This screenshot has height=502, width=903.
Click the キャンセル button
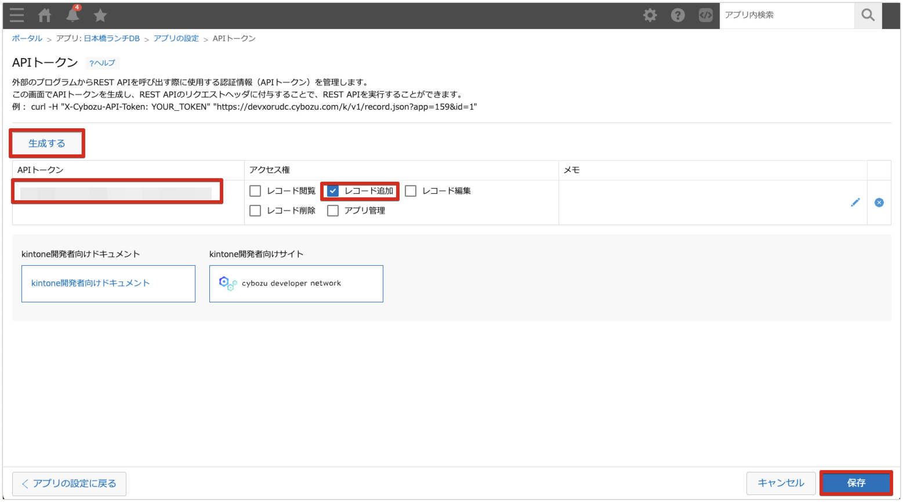(x=781, y=483)
